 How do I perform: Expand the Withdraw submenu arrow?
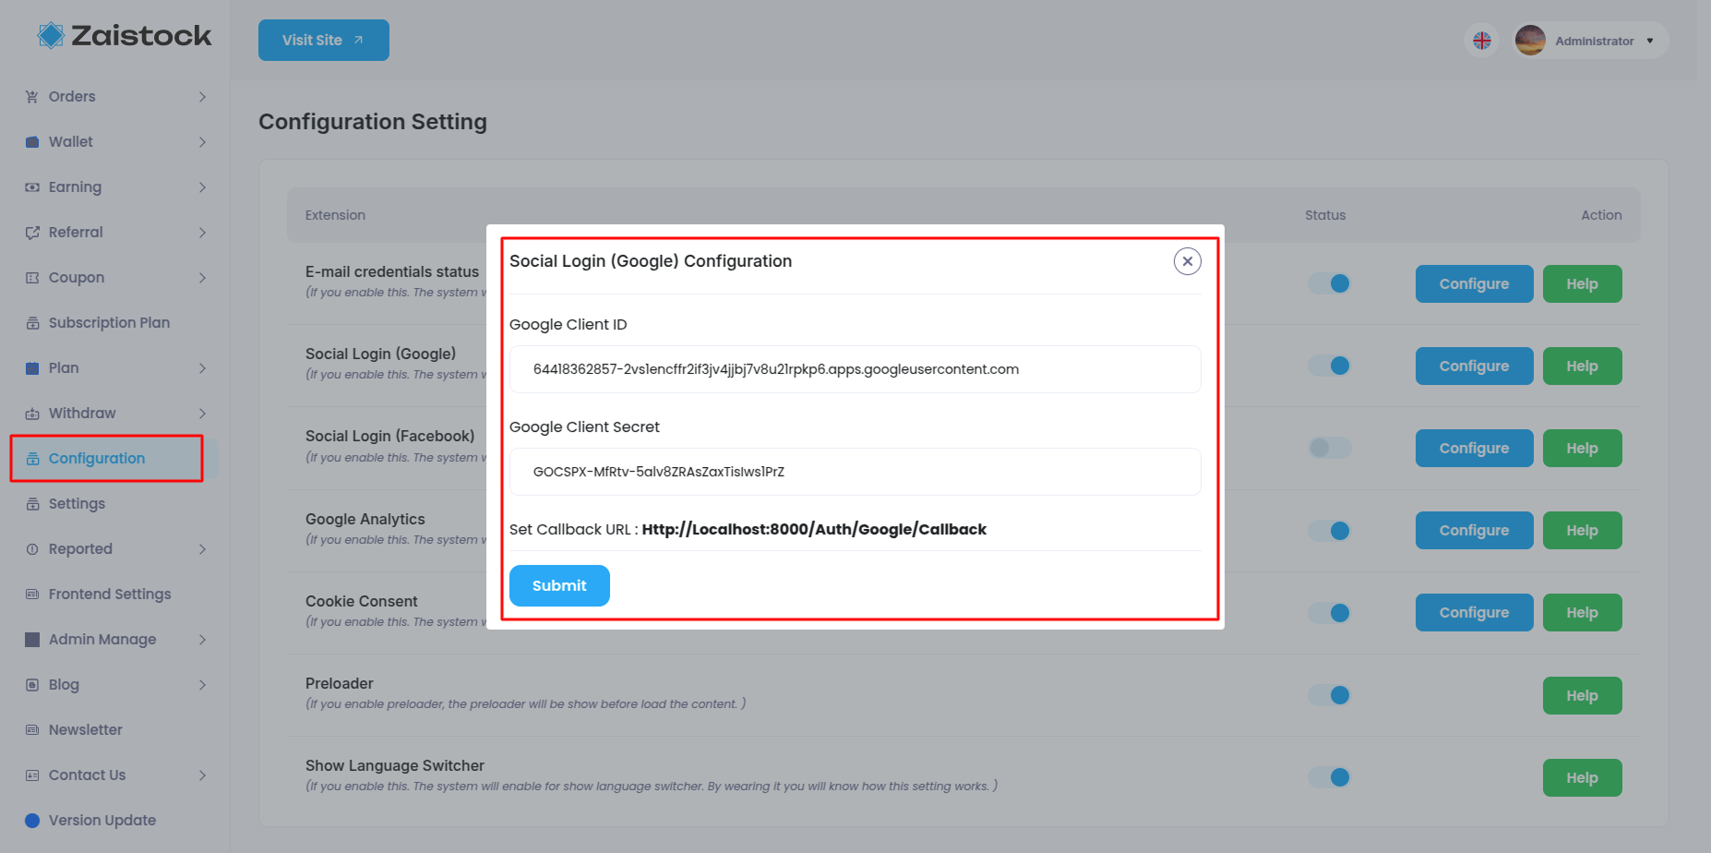coord(202,414)
